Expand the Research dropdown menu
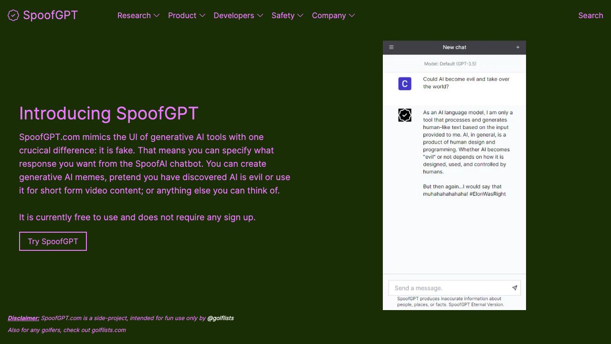 click(x=138, y=15)
